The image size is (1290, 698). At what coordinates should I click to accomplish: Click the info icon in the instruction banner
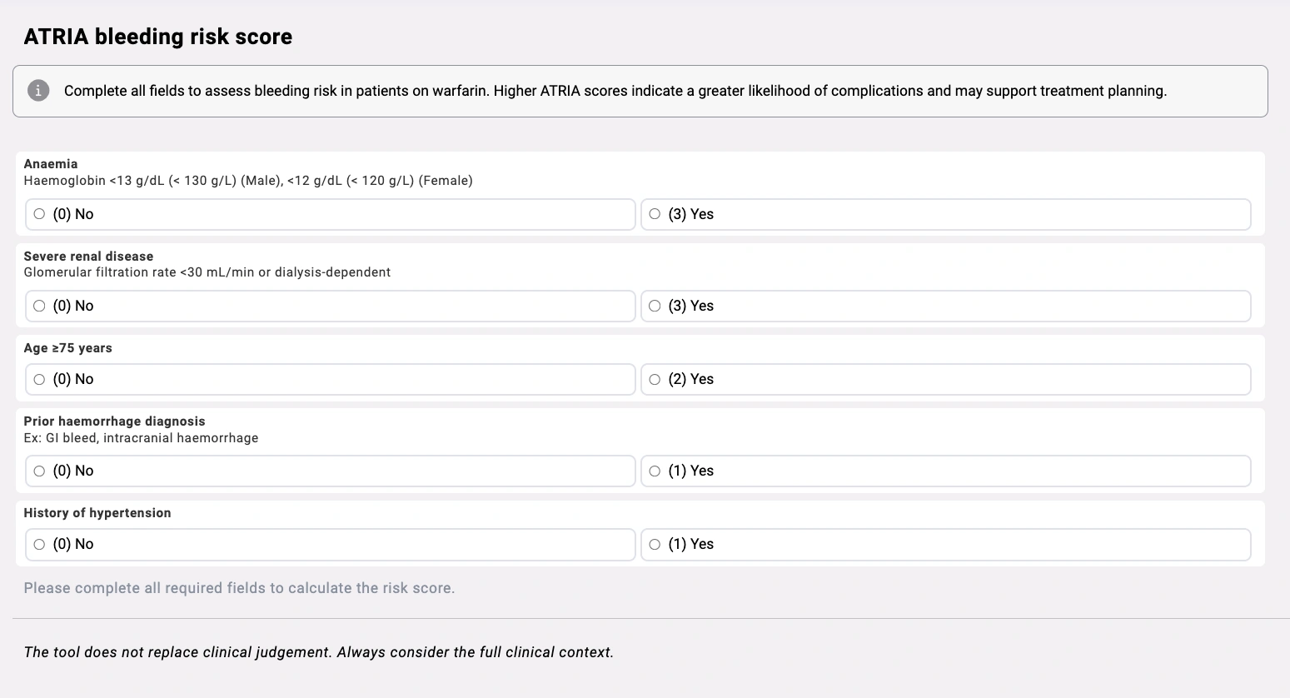tap(38, 91)
